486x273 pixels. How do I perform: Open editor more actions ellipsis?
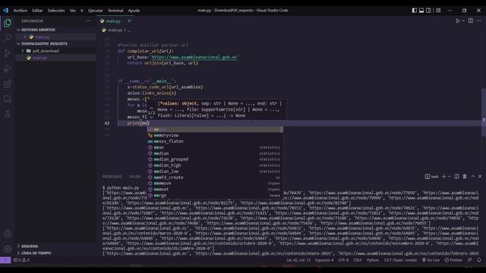479,20
